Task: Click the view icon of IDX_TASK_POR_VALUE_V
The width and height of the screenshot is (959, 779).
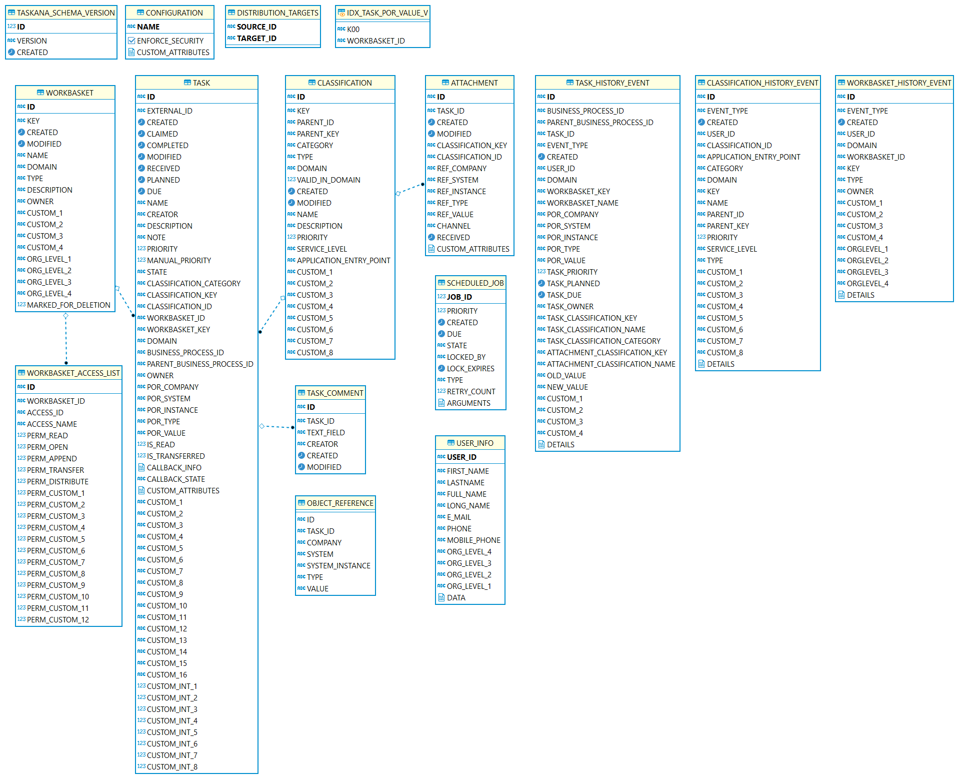Action: pos(341,13)
